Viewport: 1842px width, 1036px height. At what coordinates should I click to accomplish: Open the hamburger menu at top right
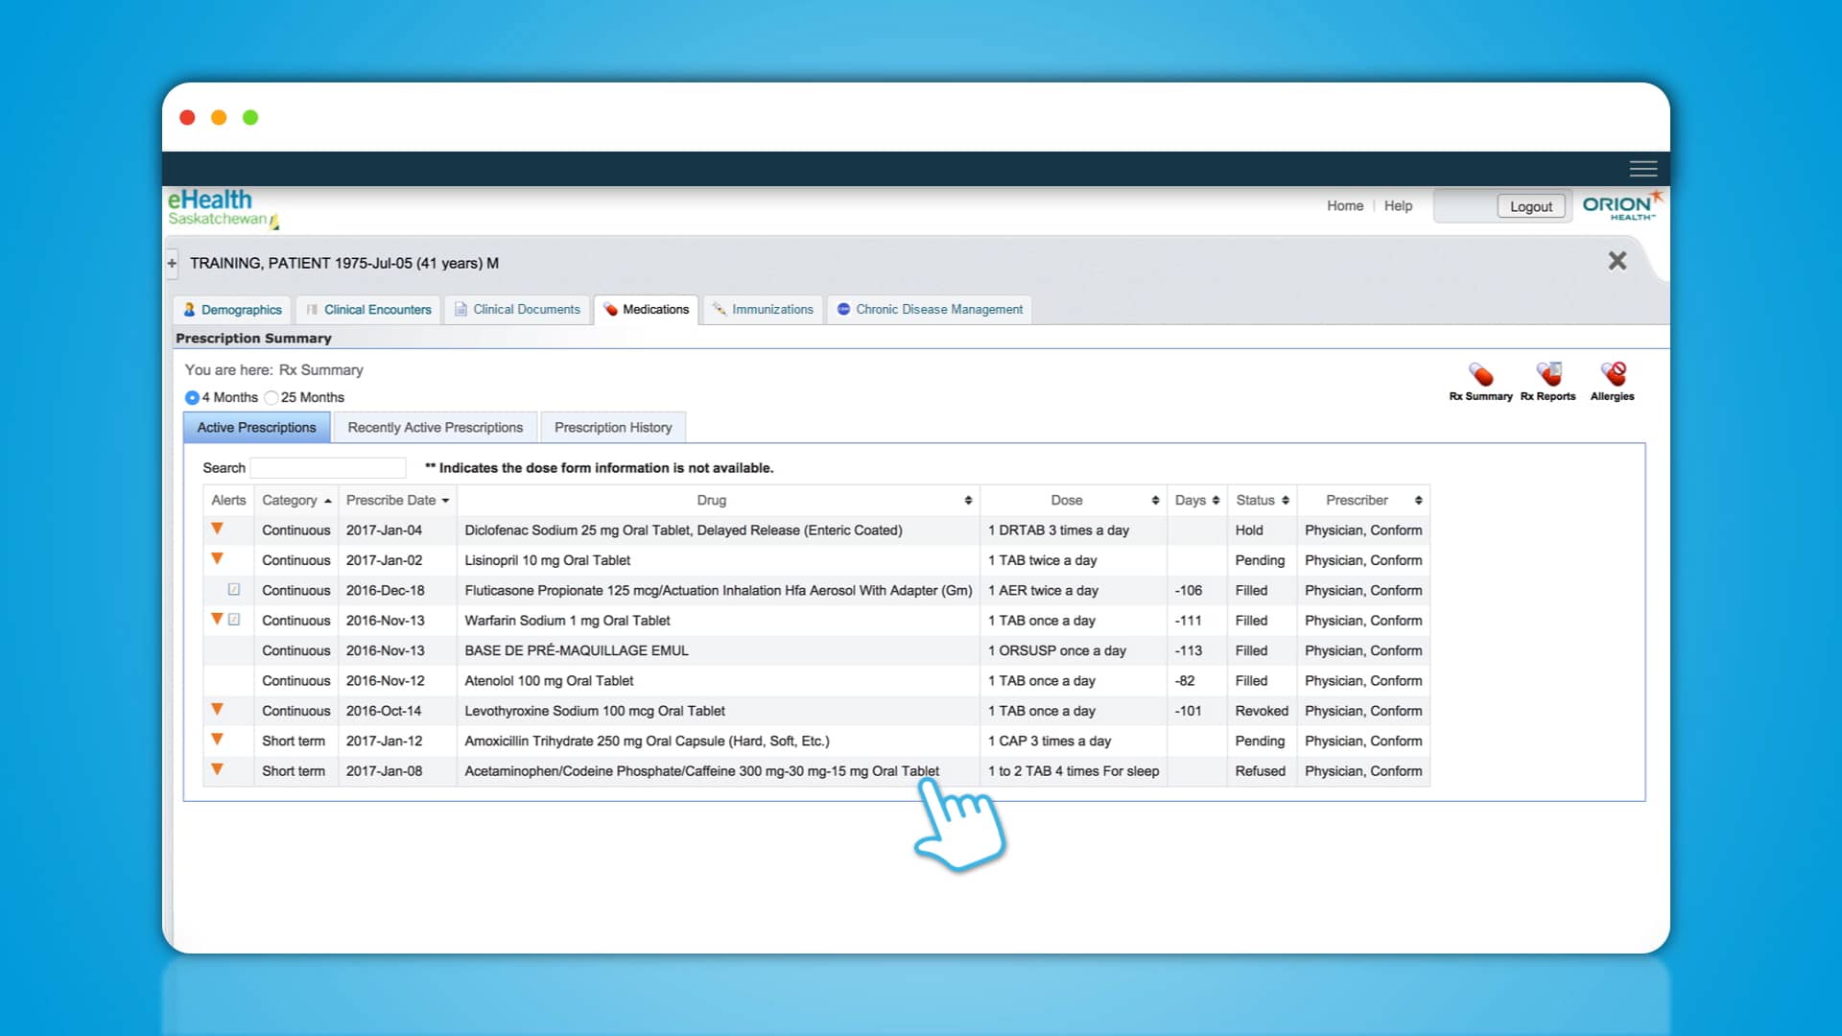pos(1643,168)
